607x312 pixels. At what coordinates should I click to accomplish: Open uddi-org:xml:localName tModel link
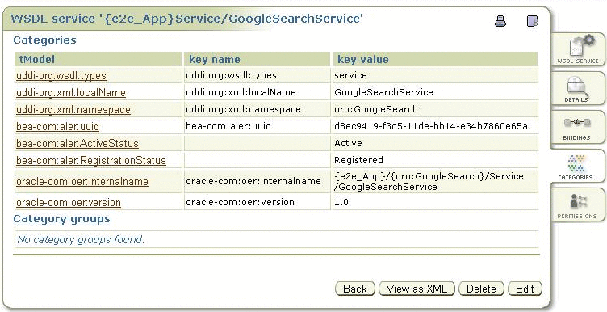pos(71,93)
